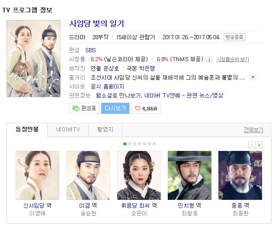This screenshot has height=228, width=278.
Task: Expand the plot summary plus icon
Action: click(x=253, y=77)
